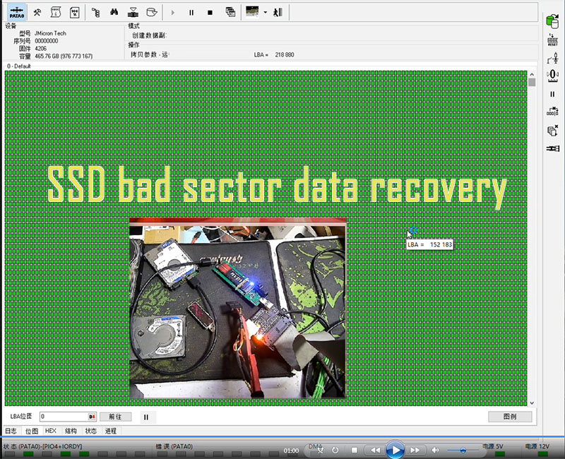Fast-forward the video with double-right arrows
565x459 pixels.
(x=415, y=450)
